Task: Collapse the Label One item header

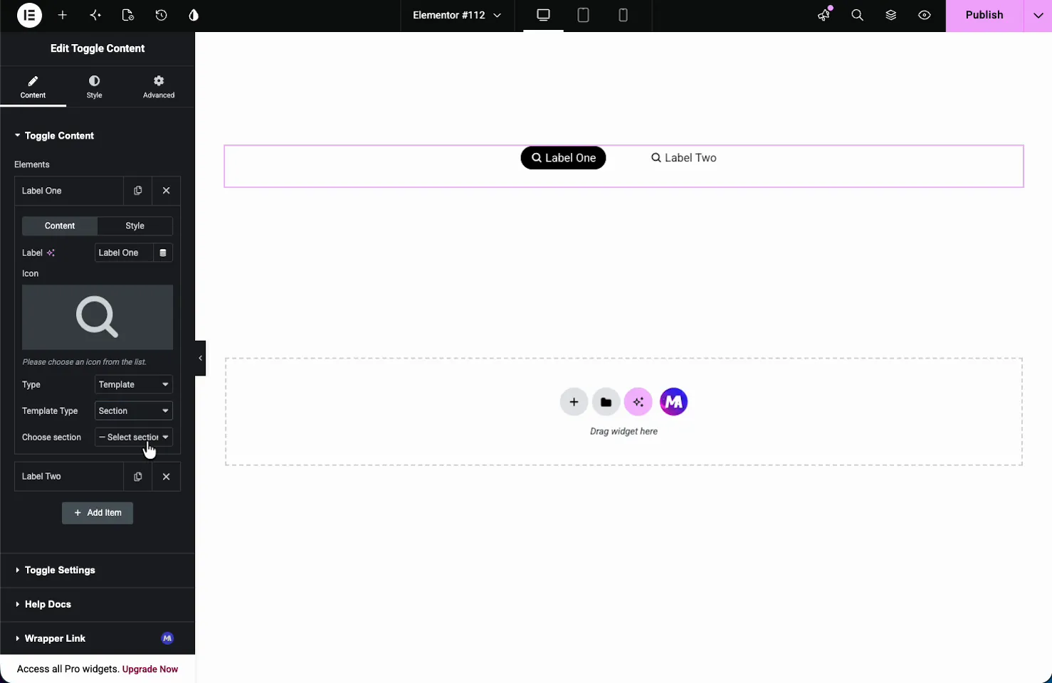Action: (x=69, y=191)
